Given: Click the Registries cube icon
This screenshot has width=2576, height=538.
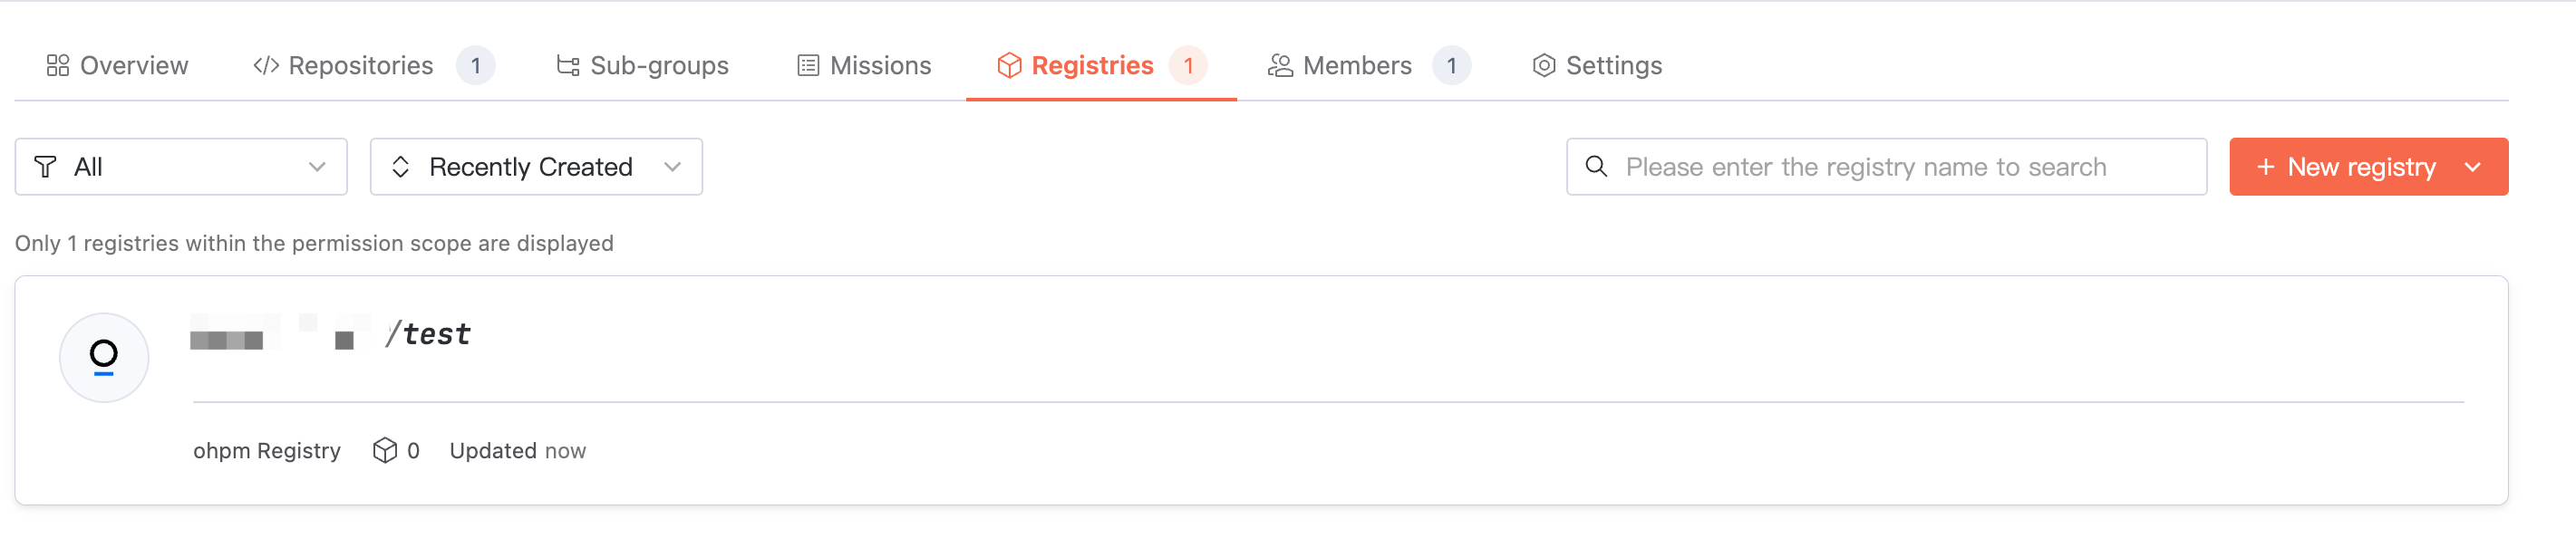Looking at the screenshot, I should click(1009, 66).
